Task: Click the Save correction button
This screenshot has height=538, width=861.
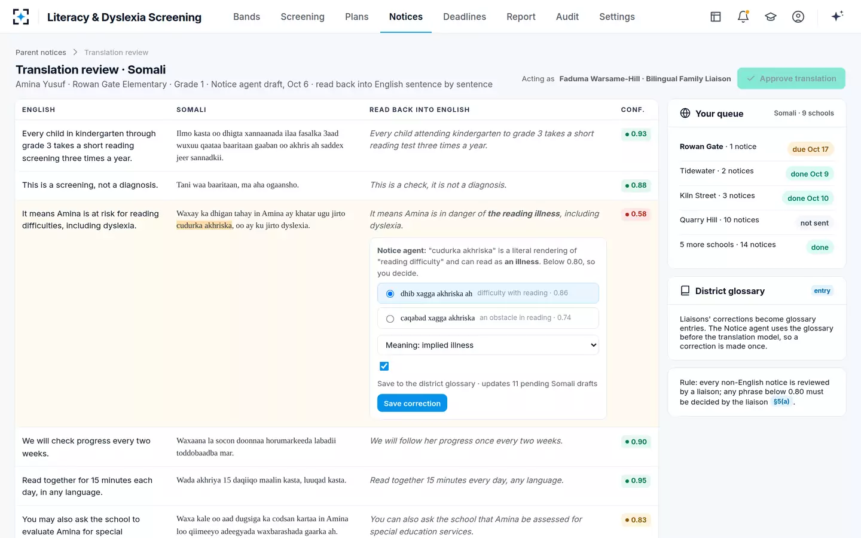Action: pyautogui.click(x=412, y=403)
